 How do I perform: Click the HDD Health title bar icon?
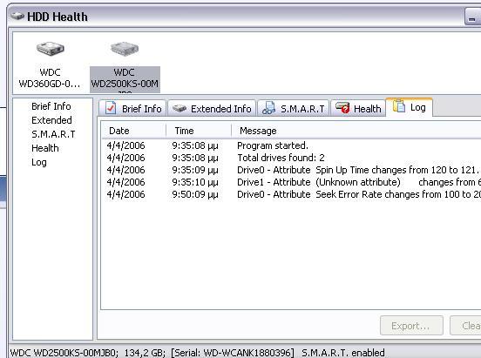[17, 16]
